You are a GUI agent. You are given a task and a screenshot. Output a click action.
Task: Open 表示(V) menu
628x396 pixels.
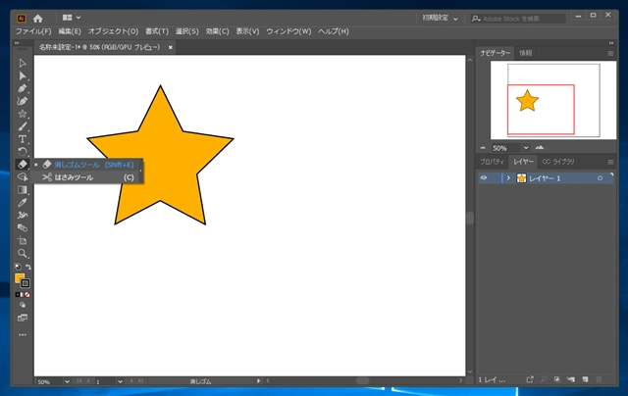[x=247, y=31]
